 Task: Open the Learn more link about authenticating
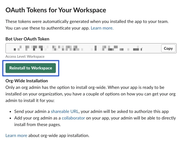[102, 28]
